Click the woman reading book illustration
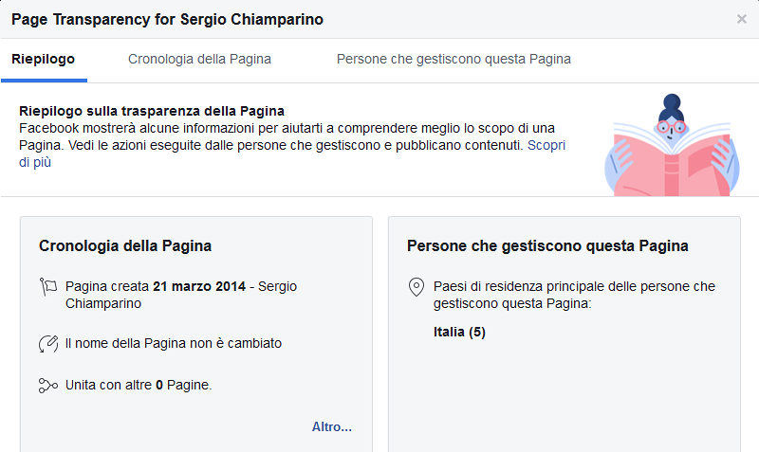 pyautogui.click(x=672, y=145)
